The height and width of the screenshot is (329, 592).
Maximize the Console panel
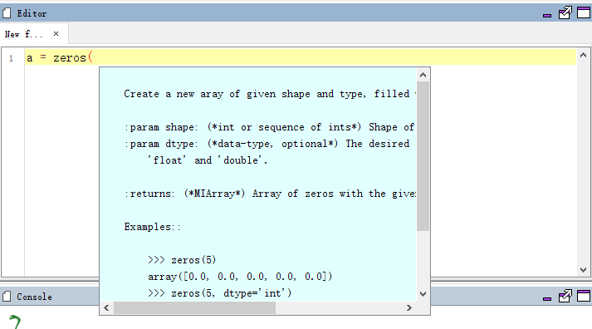pos(584,296)
